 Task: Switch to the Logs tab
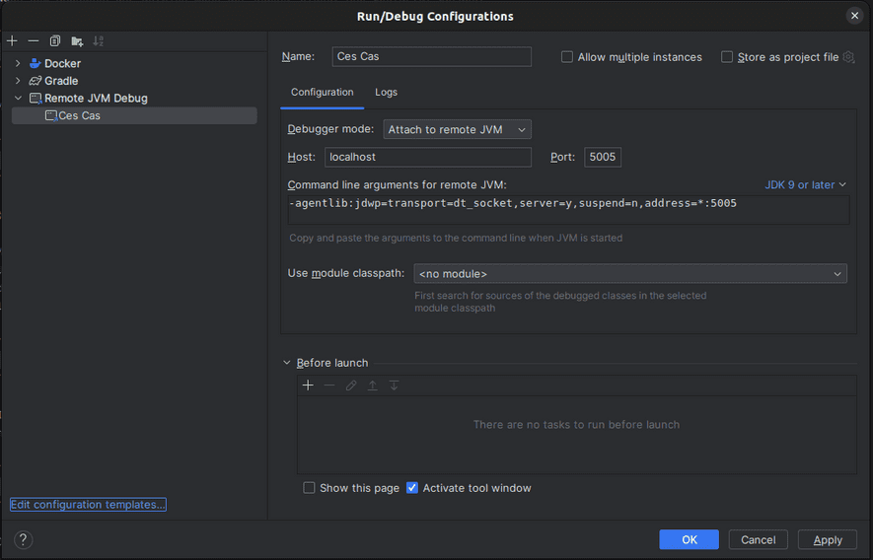tap(386, 92)
